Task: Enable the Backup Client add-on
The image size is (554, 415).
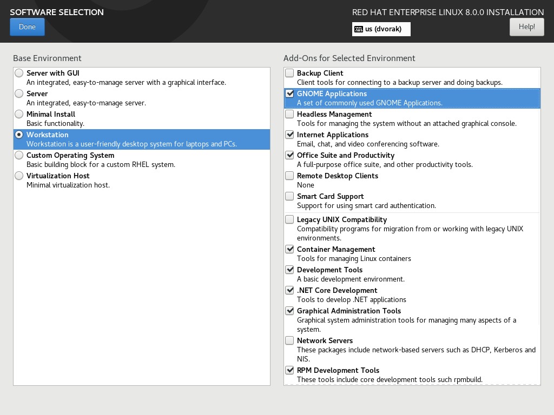Action: (289, 72)
